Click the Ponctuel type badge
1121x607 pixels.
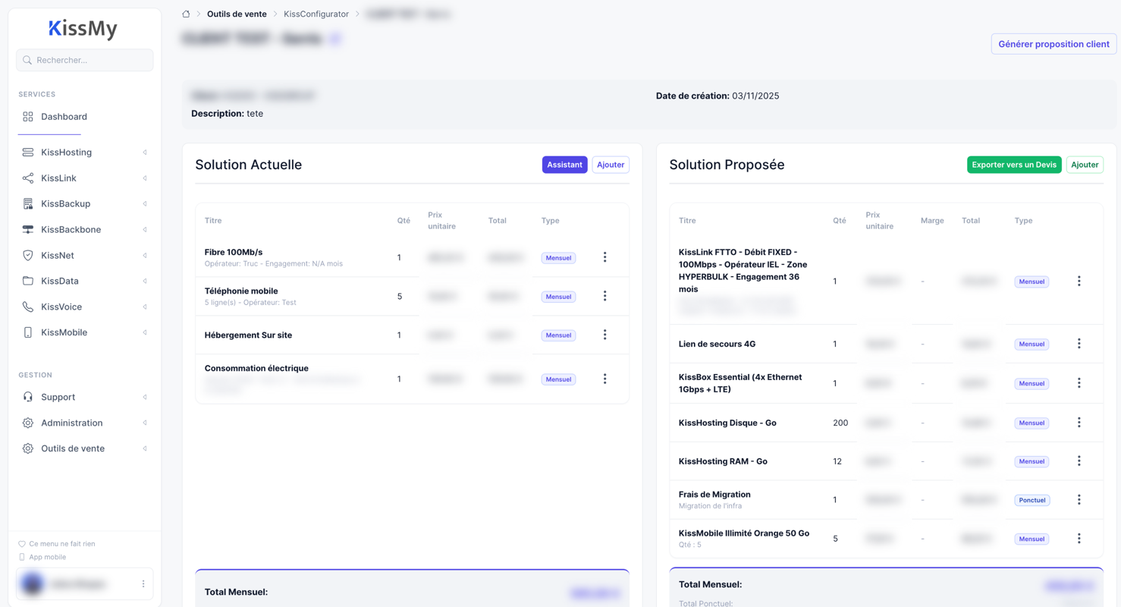click(1032, 500)
